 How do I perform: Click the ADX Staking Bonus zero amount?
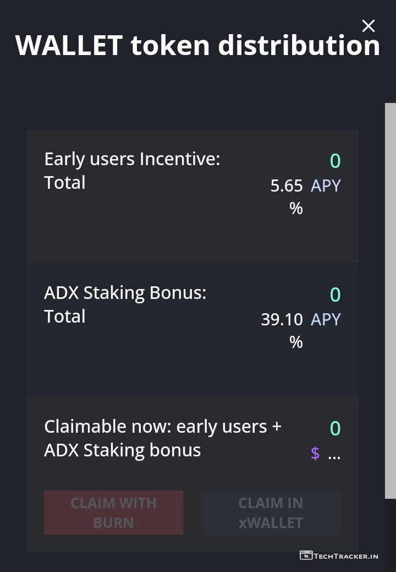pos(335,295)
